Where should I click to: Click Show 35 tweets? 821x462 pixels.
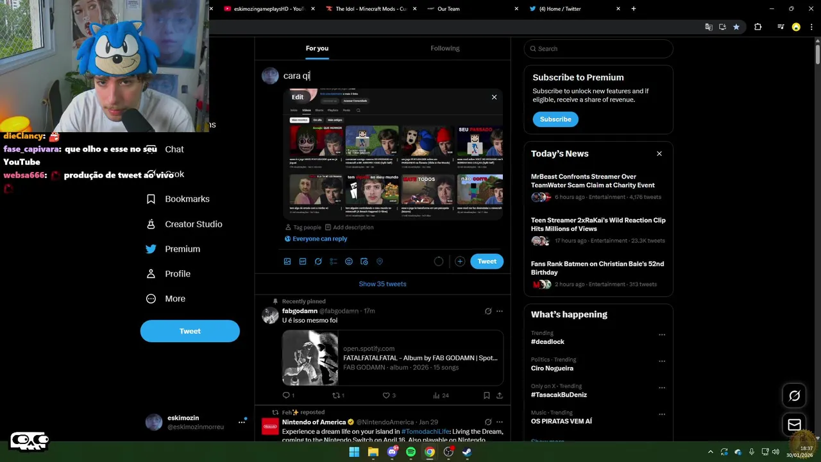tap(382, 284)
